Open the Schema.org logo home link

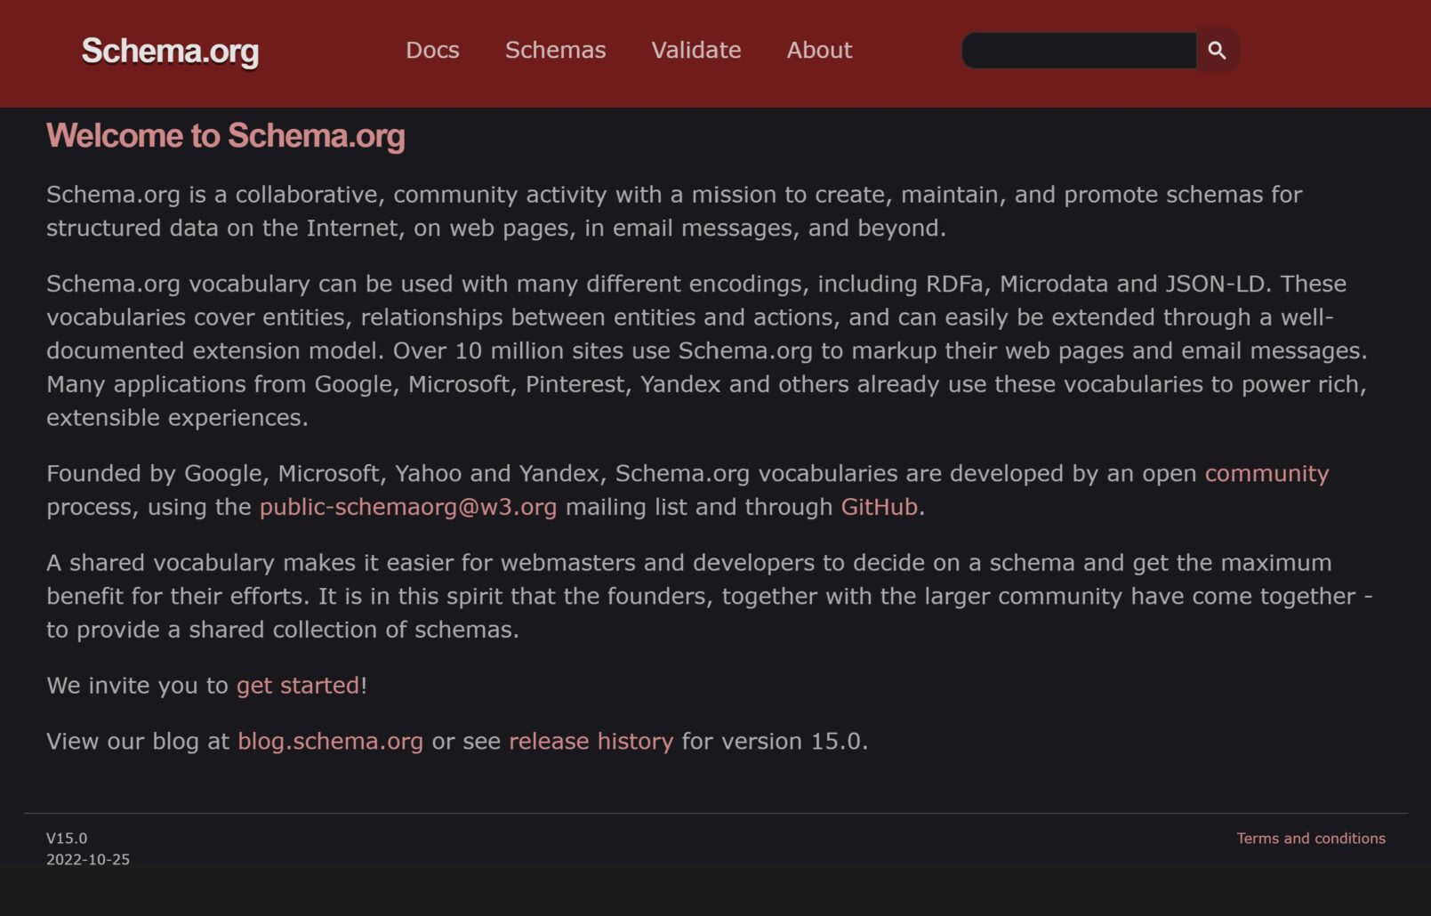[x=170, y=52]
